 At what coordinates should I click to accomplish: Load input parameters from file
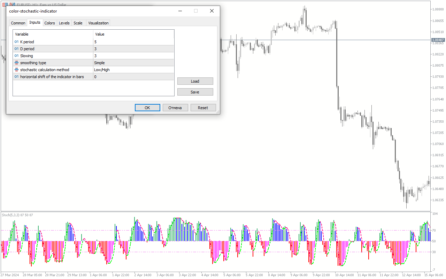click(x=195, y=81)
